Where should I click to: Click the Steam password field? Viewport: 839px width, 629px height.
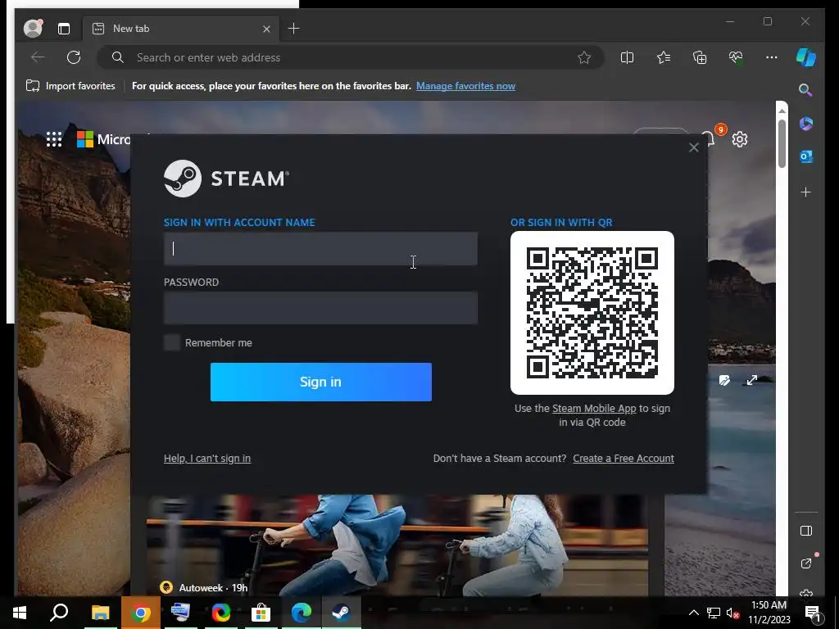(x=320, y=308)
